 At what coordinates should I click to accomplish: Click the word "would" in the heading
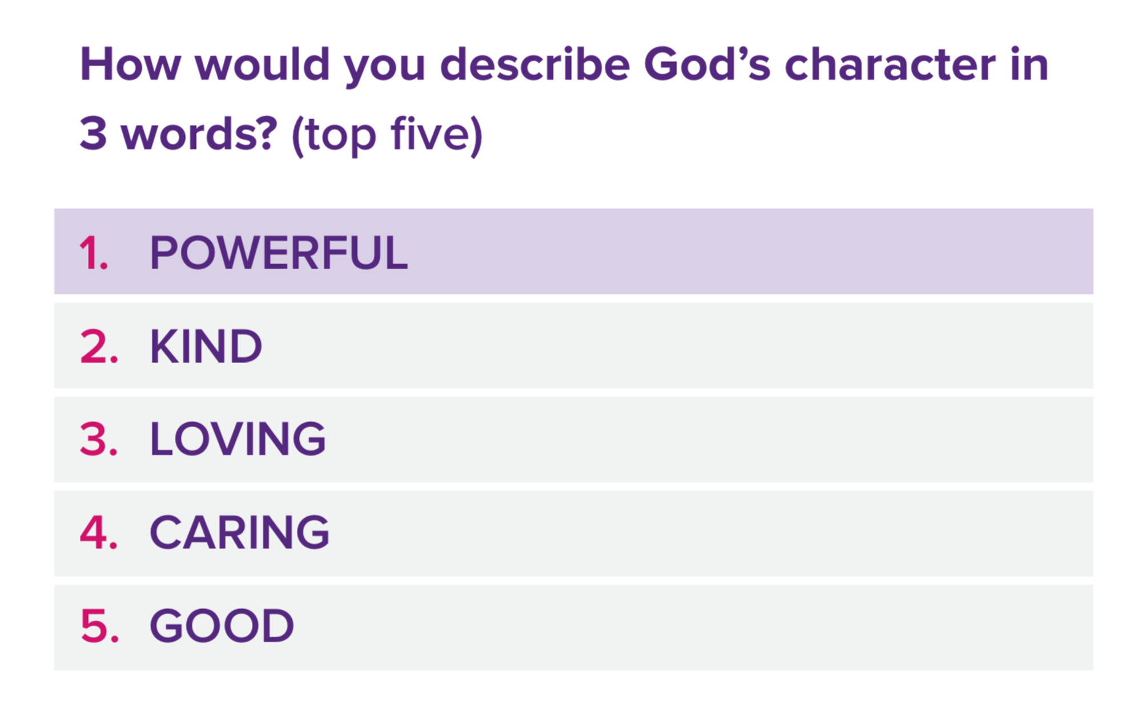(x=263, y=64)
